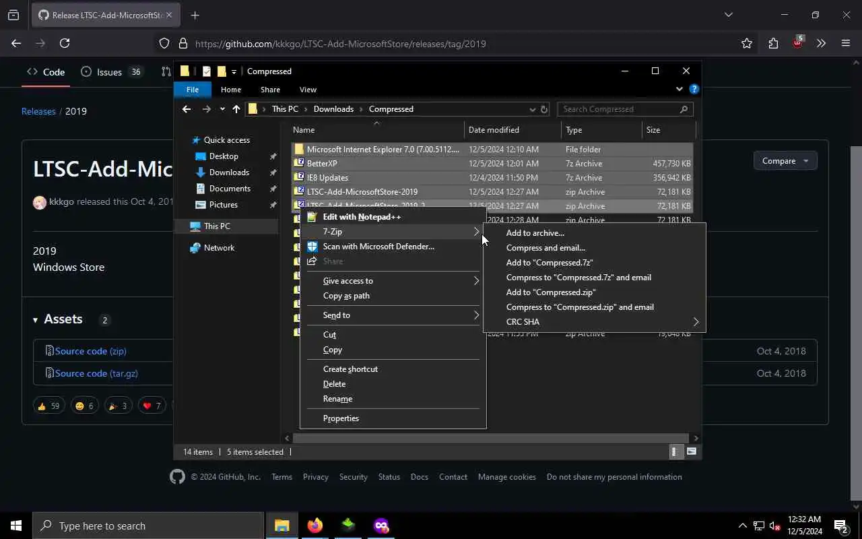Switch to large icons view in status bar
The image size is (862, 539).
(x=692, y=452)
